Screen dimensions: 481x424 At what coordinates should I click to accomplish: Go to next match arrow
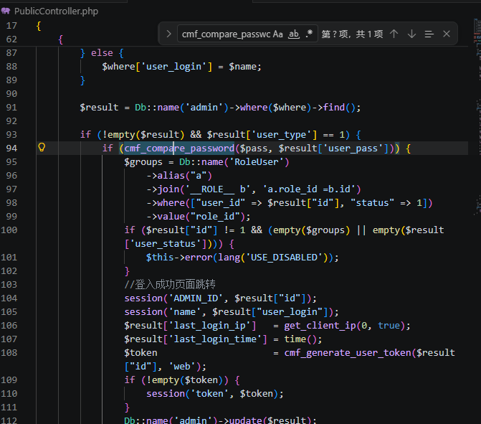tap(411, 34)
